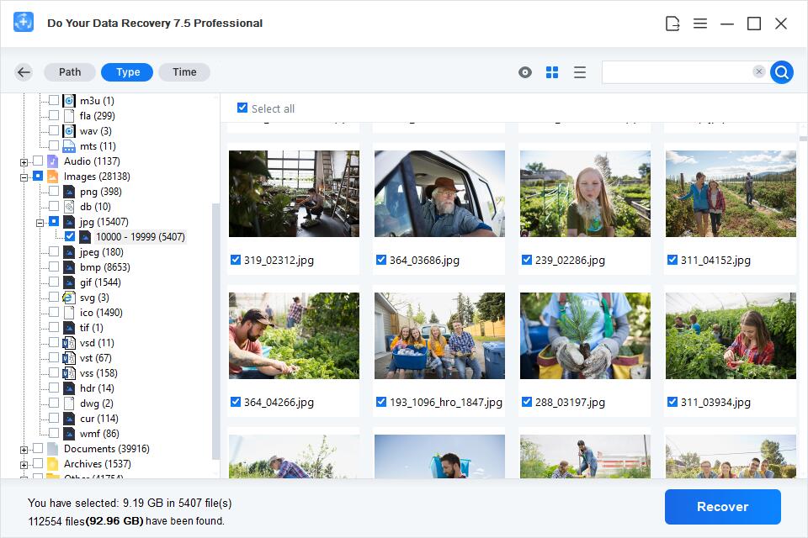Viewport: 808px width, 538px height.
Task: Switch to thumbnail grid view
Action: [552, 72]
